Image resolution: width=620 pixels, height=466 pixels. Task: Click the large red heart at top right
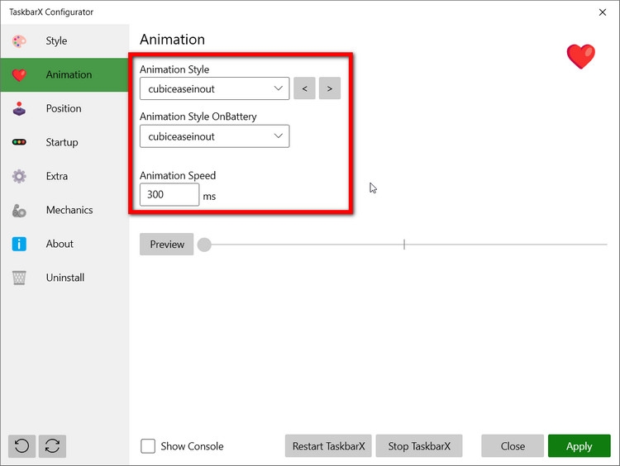pyautogui.click(x=580, y=56)
